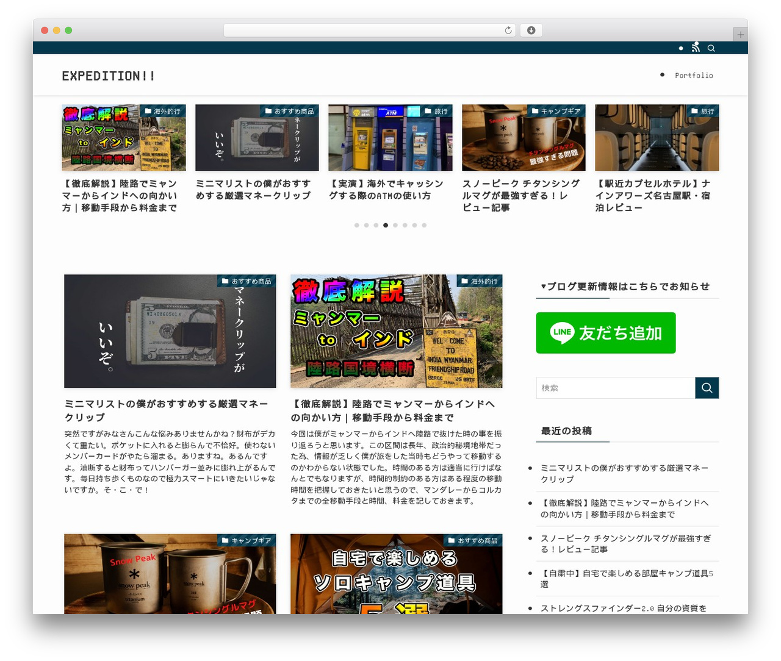Select the sixth carousel slide dot
781x661 pixels.
pyautogui.click(x=405, y=225)
